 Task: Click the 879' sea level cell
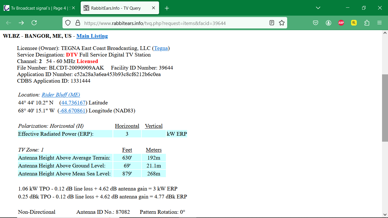pyautogui.click(x=127, y=174)
